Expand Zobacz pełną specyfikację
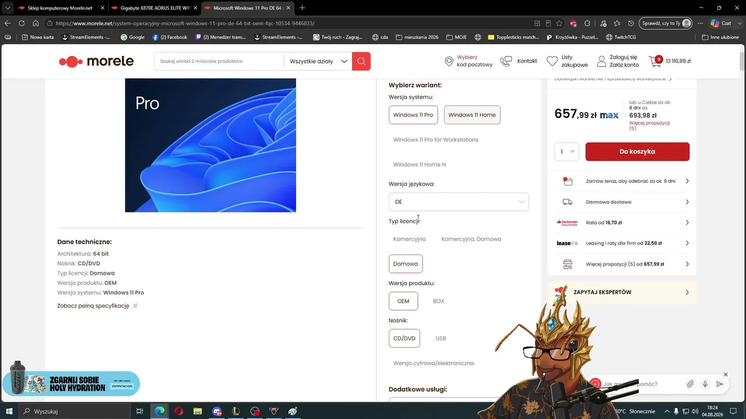The width and height of the screenshot is (746, 419). coord(97,306)
